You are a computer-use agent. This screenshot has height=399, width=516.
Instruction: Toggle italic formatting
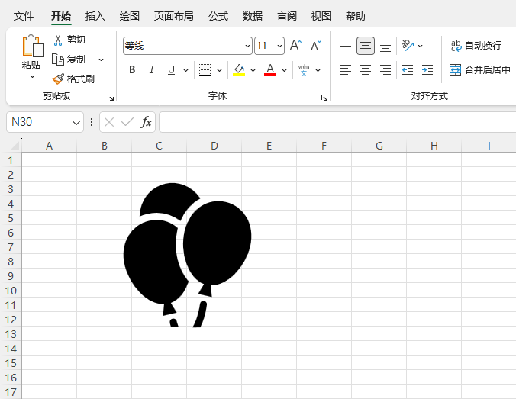pyautogui.click(x=152, y=69)
